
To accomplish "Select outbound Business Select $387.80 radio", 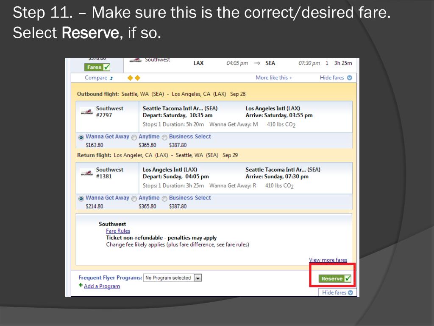I will tap(165, 138).
